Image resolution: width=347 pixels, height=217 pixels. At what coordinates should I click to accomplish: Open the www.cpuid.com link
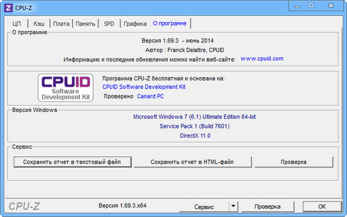tap(262, 58)
